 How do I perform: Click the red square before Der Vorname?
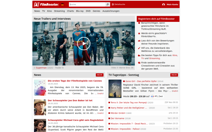(109, 118)
